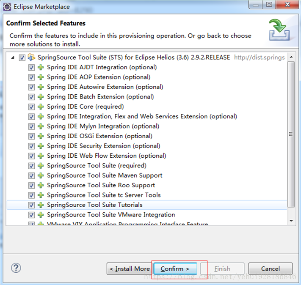This screenshot has height=285, width=301.
Task: Click the plus icon of Spring IDE OSGi Extension
Action: [x=41, y=136]
